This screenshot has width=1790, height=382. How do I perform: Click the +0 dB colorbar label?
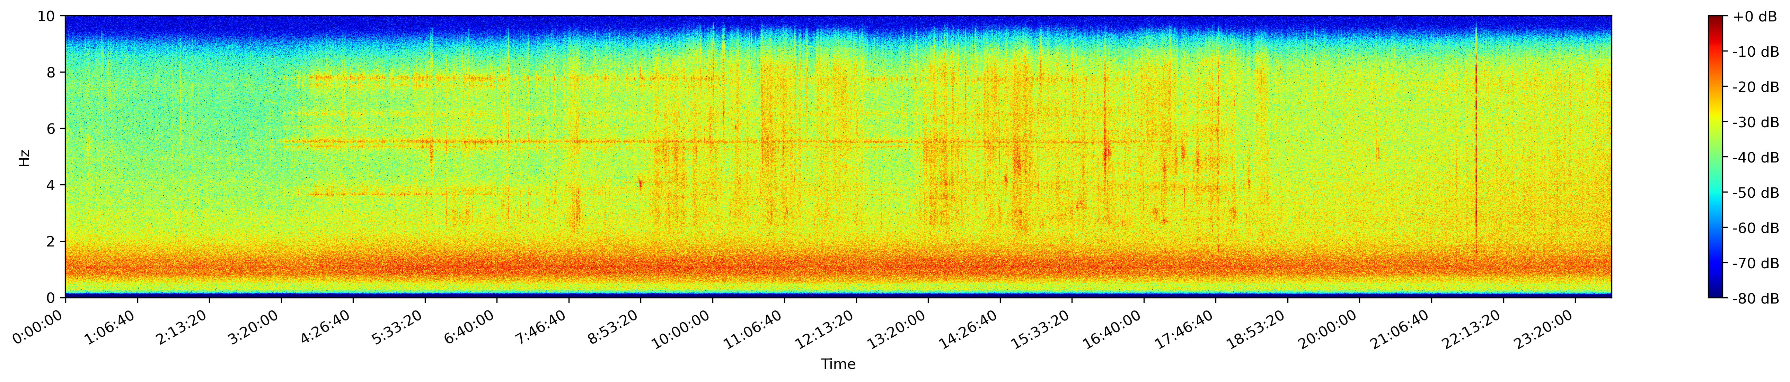[x=1755, y=17]
